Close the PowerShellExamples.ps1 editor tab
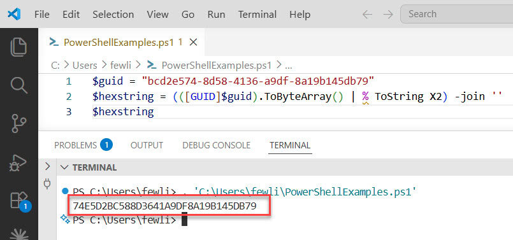This screenshot has width=513, height=240. click(x=193, y=42)
